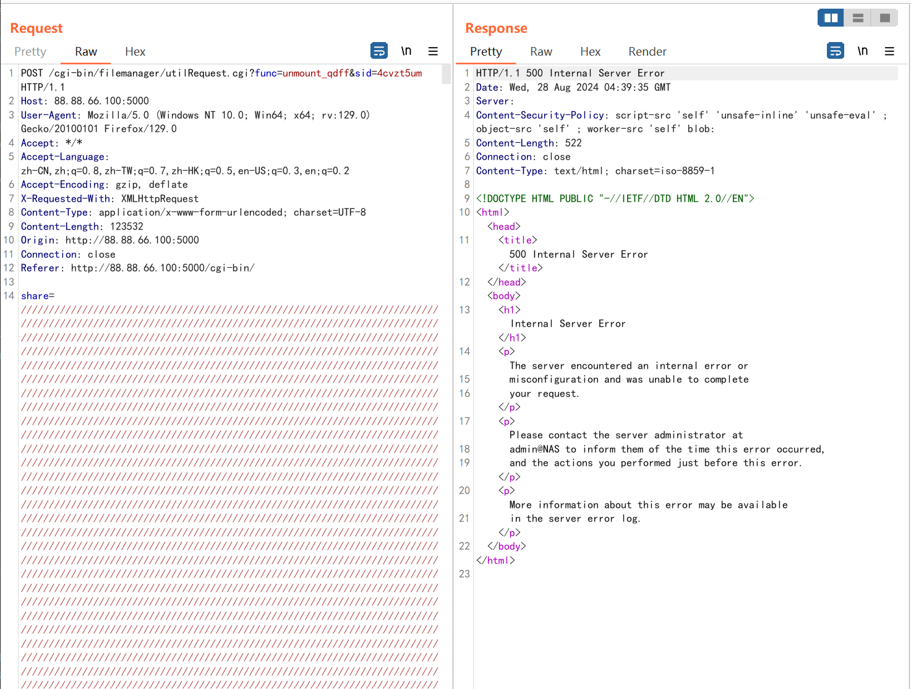911x689 pixels.
Task: Click the Content-Length 123532 value
Action: pyautogui.click(x=127, y=226)
